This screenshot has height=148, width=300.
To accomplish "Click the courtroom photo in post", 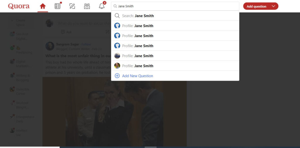I will pyautogui.click(x=115, y=112).
